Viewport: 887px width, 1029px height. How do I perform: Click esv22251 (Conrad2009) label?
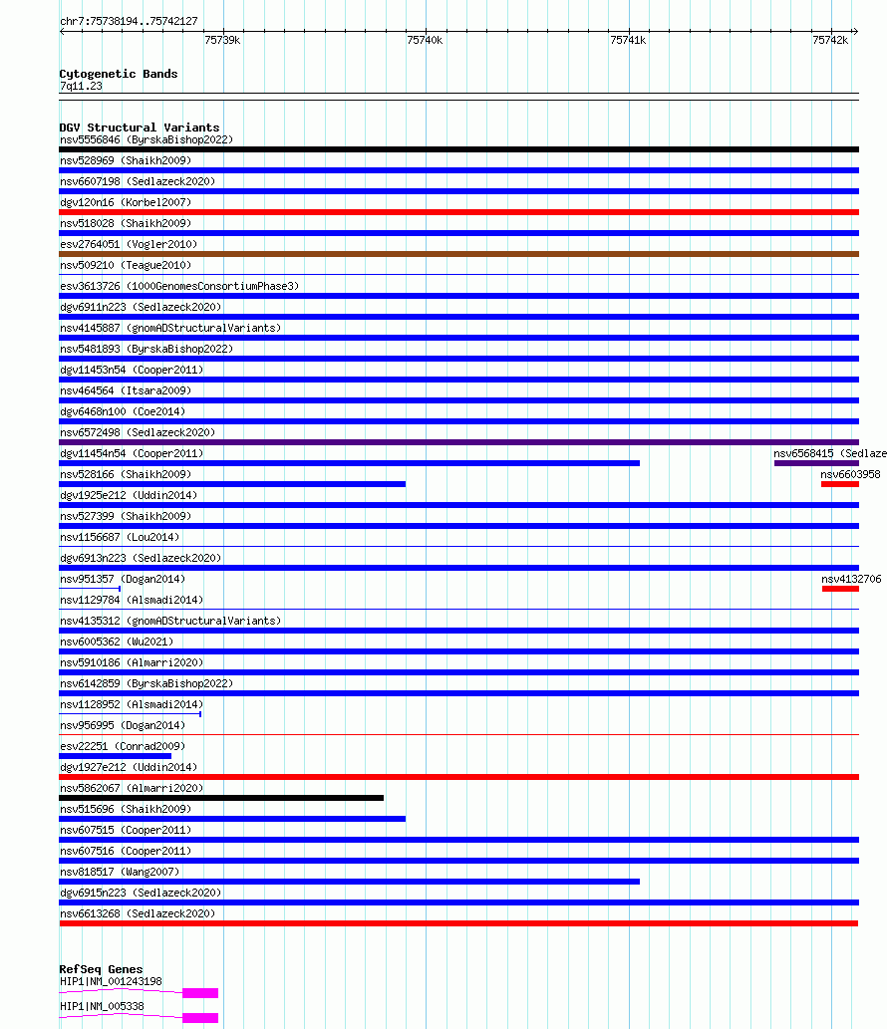tap(123, 749)
